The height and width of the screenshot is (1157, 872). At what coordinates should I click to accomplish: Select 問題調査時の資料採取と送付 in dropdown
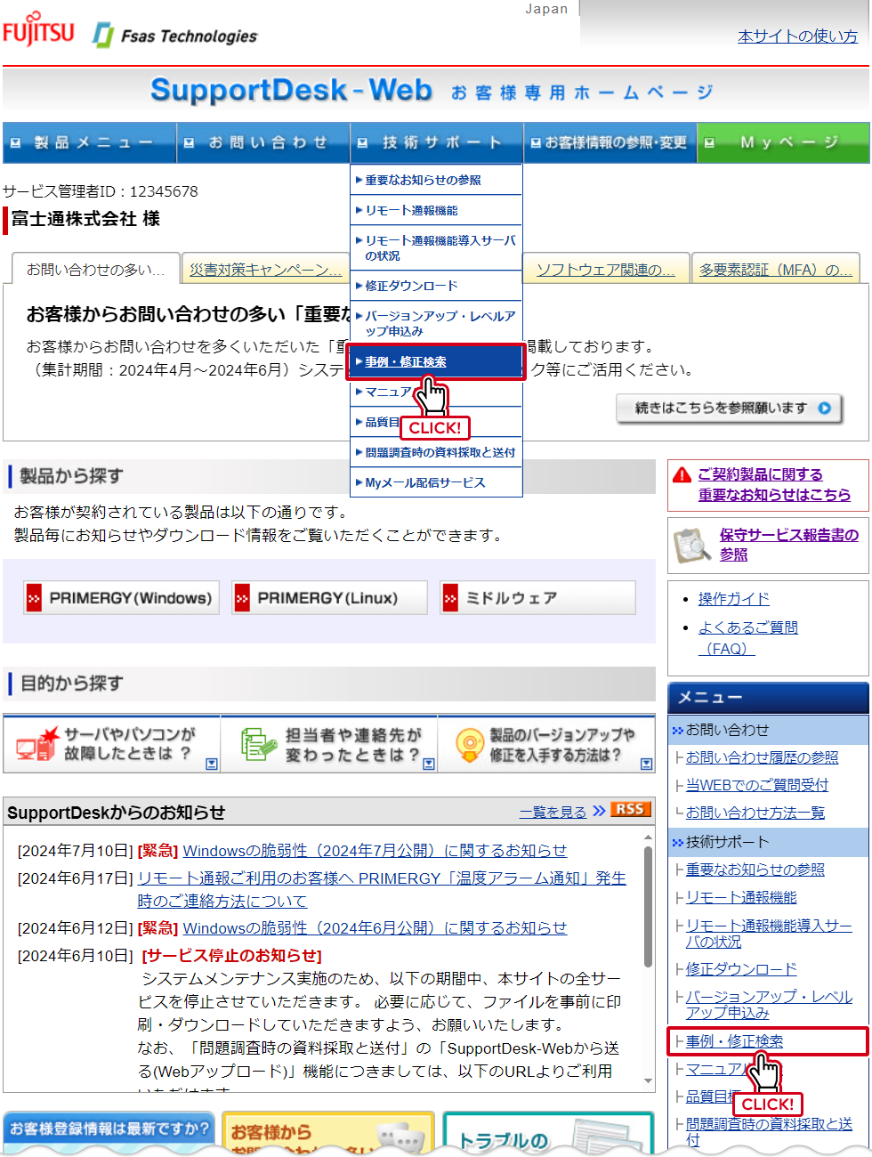point(436,452)
